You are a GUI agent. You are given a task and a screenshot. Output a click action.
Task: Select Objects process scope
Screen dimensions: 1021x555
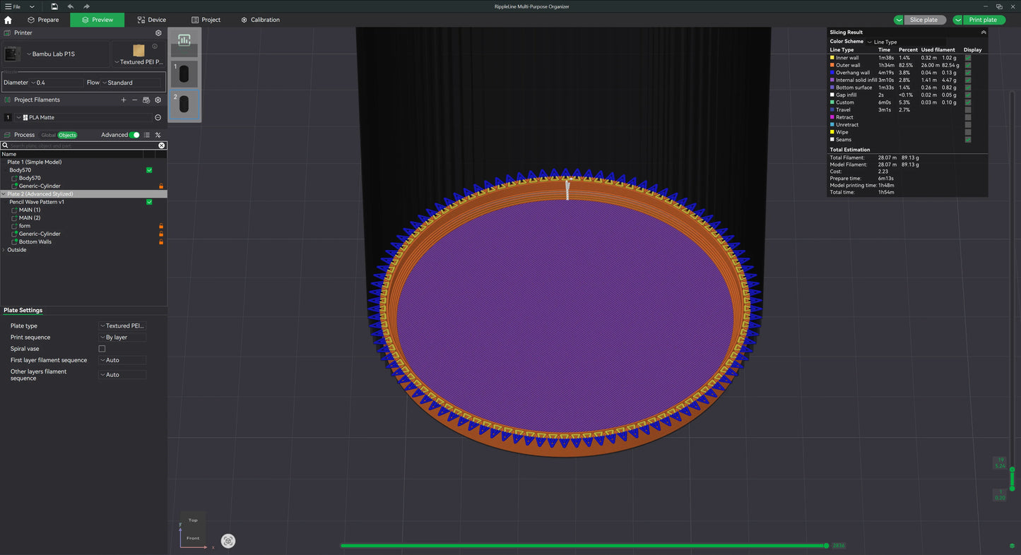(67, 135)
